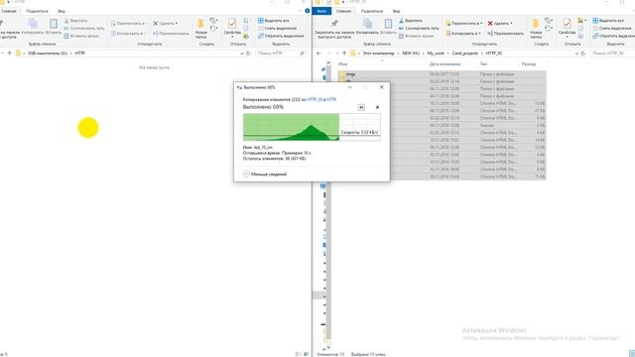
Task: Open blue help icon in left HTTP window
Action: (308, 11)
